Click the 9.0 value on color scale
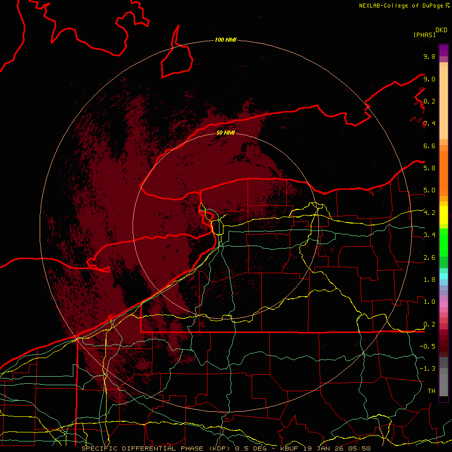Screen dimensions: 452x452 pos(429,79)
